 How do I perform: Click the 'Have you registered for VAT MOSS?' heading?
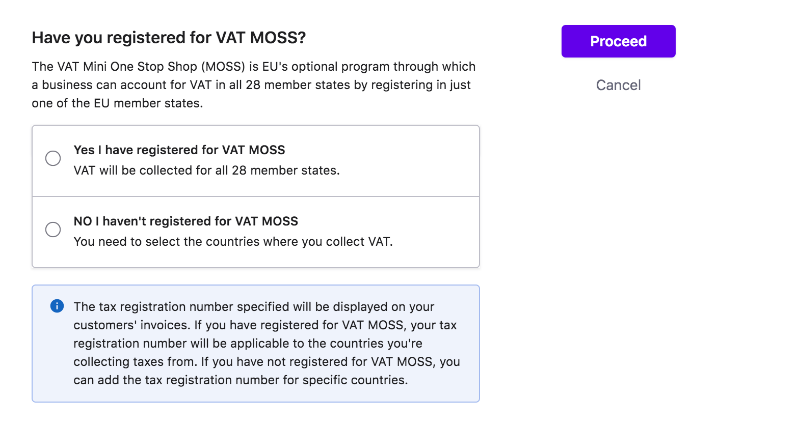point(169,38)
